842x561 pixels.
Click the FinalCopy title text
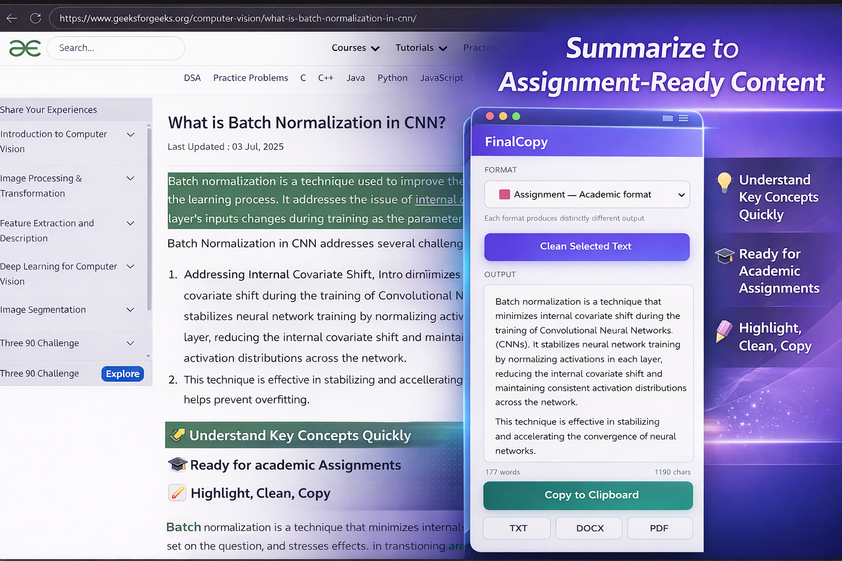(x=516, y=141)
